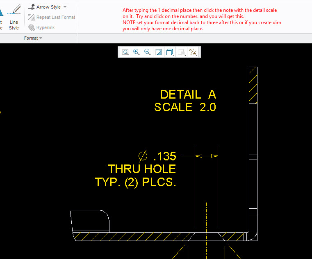Click the Hyperlink globe icon

pyautogui.click(x=32, y=27)
